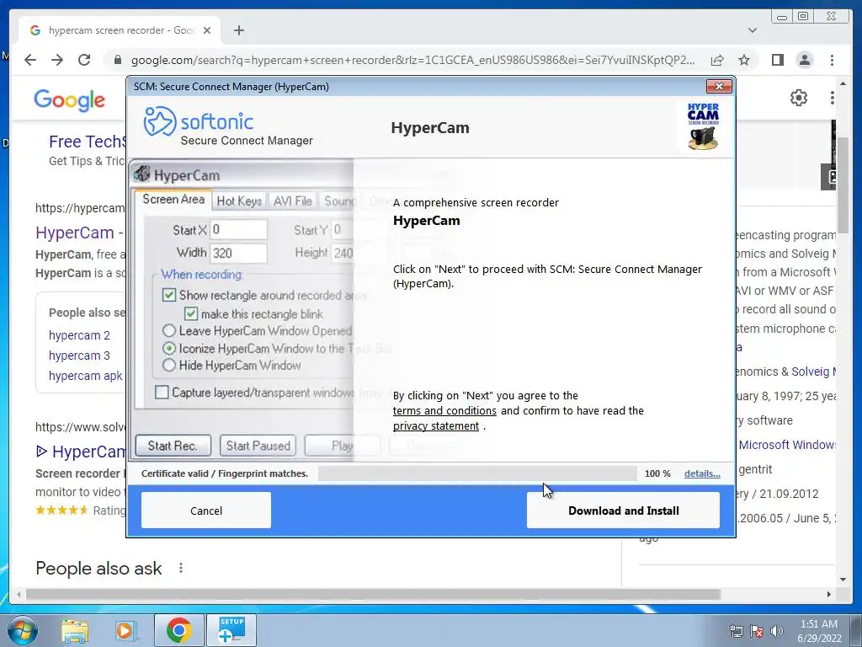862x647 pixels.
Task: Click the vertical page scrollbar thumb
Action: coord(843,184)
